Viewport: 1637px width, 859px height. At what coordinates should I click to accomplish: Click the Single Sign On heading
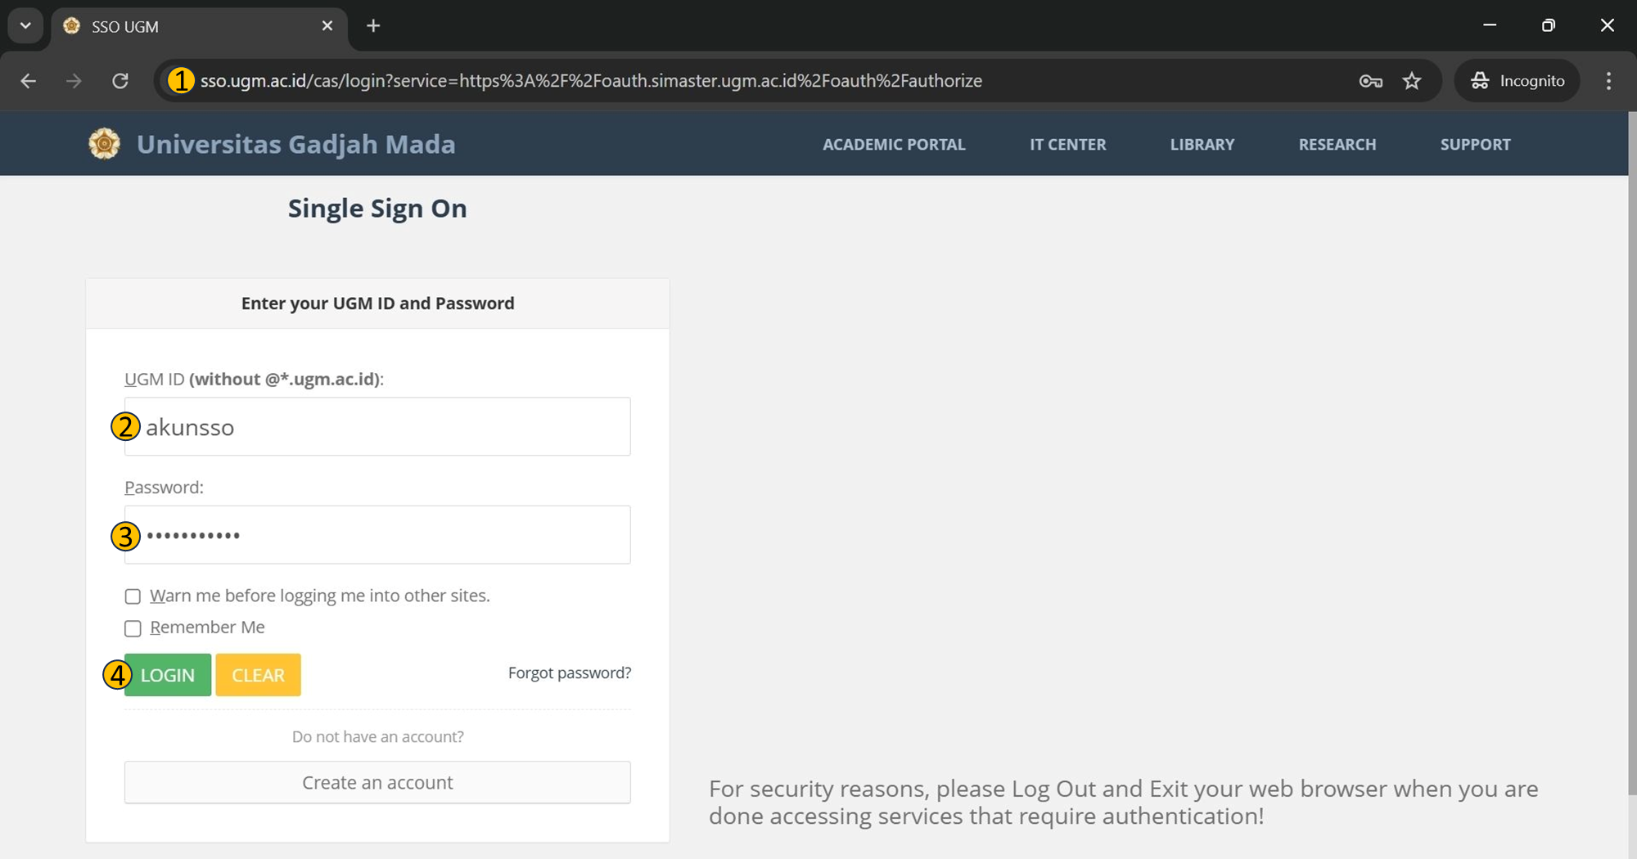point(377,209)
